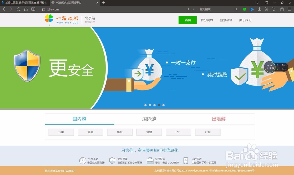Open the 积分商城 navigation link

pyautogui.click(x=207, y=20)
